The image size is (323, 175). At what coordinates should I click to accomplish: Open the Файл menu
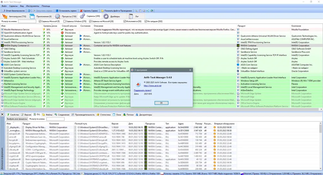[4, 6]
